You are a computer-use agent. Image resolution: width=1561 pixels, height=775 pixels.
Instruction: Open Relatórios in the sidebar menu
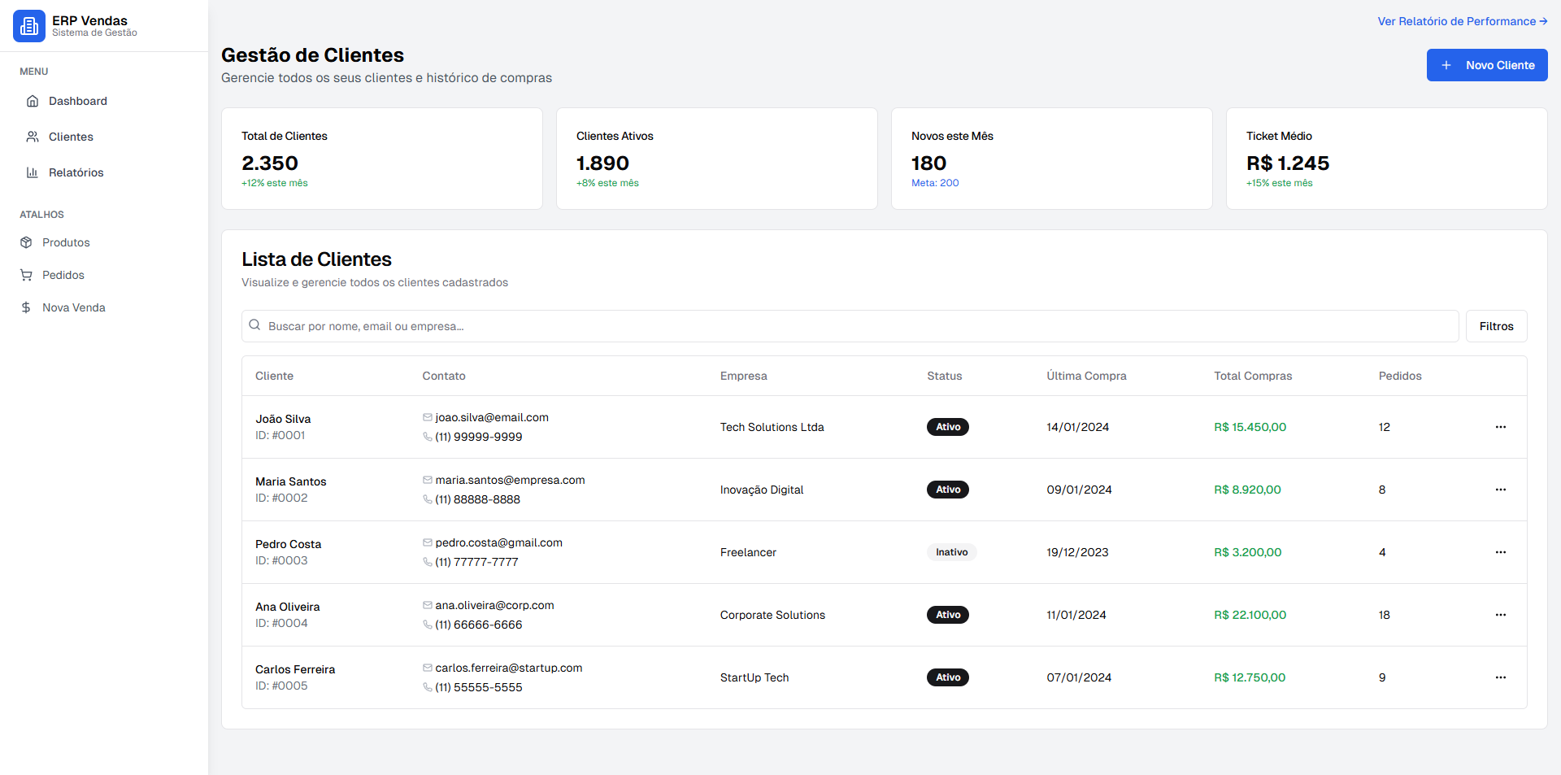pos(104,172)
